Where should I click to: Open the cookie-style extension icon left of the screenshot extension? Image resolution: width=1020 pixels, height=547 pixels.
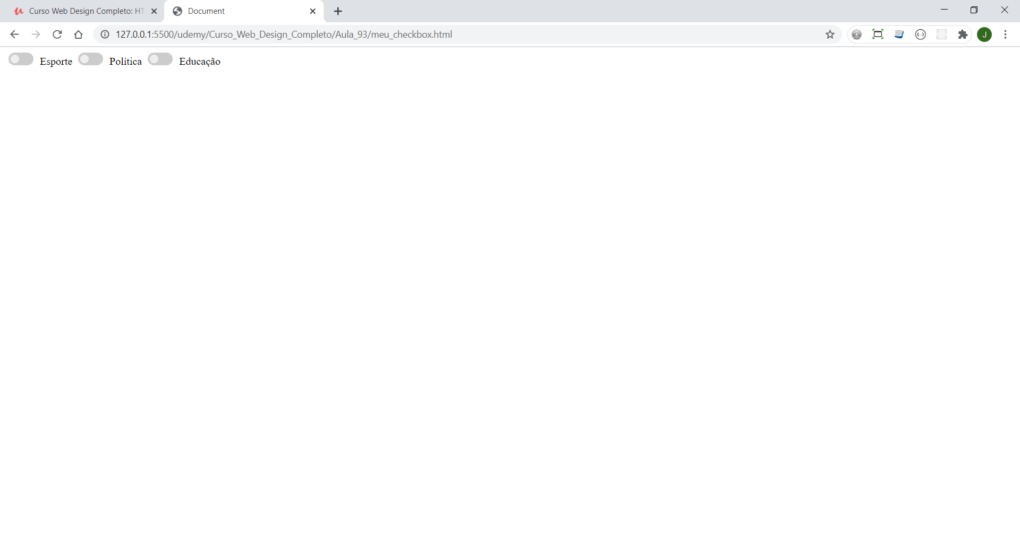(856, 35)
